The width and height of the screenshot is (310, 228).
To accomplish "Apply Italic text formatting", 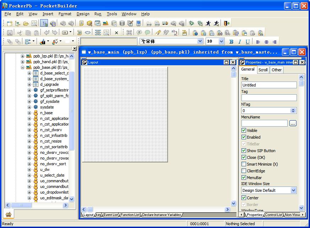I will click(x=239, y=41).
